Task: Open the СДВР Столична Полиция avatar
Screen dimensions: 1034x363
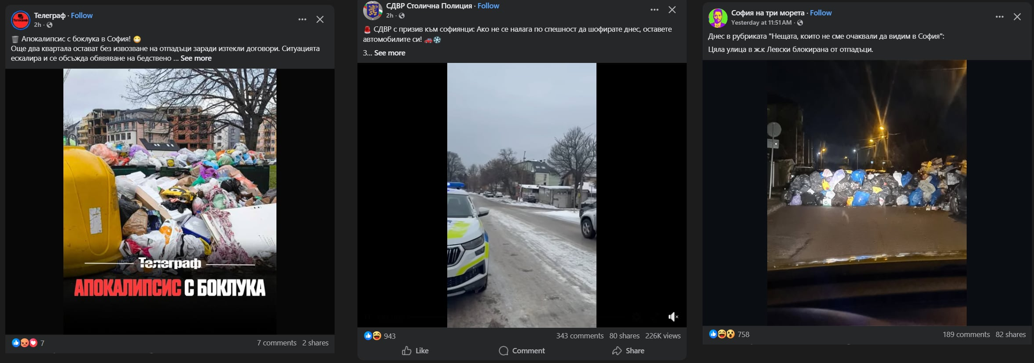Action: [372, 10]
